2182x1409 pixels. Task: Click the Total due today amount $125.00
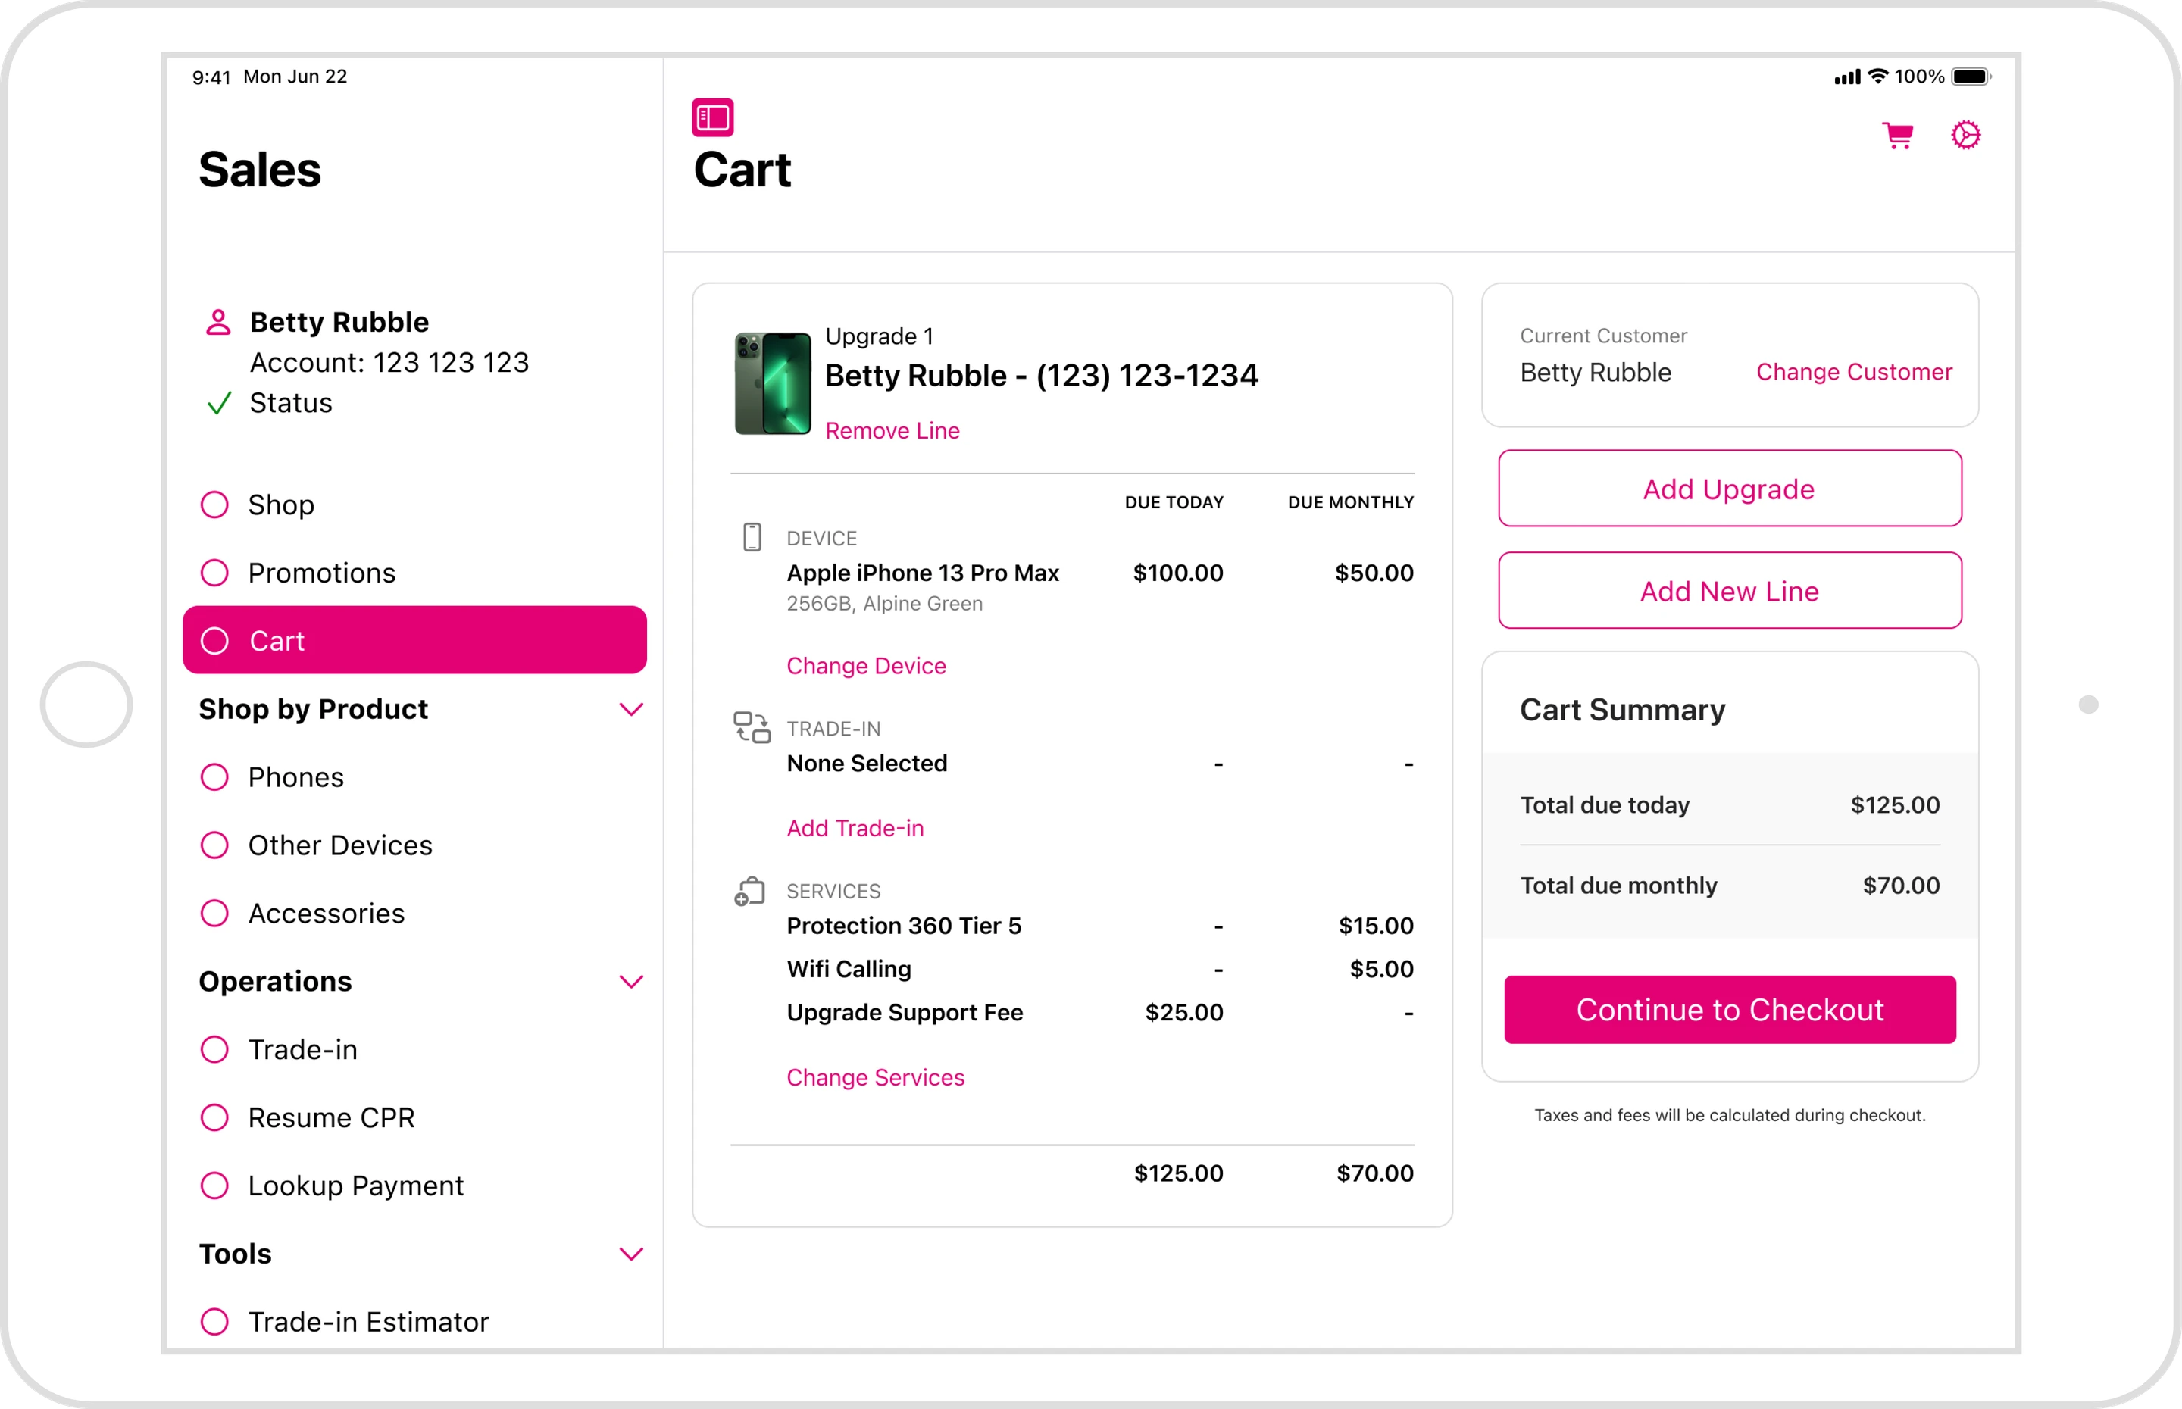[x=1895, y=805]
